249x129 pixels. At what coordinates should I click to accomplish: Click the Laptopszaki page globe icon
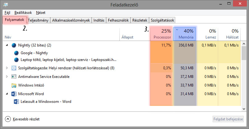[16, 60]
